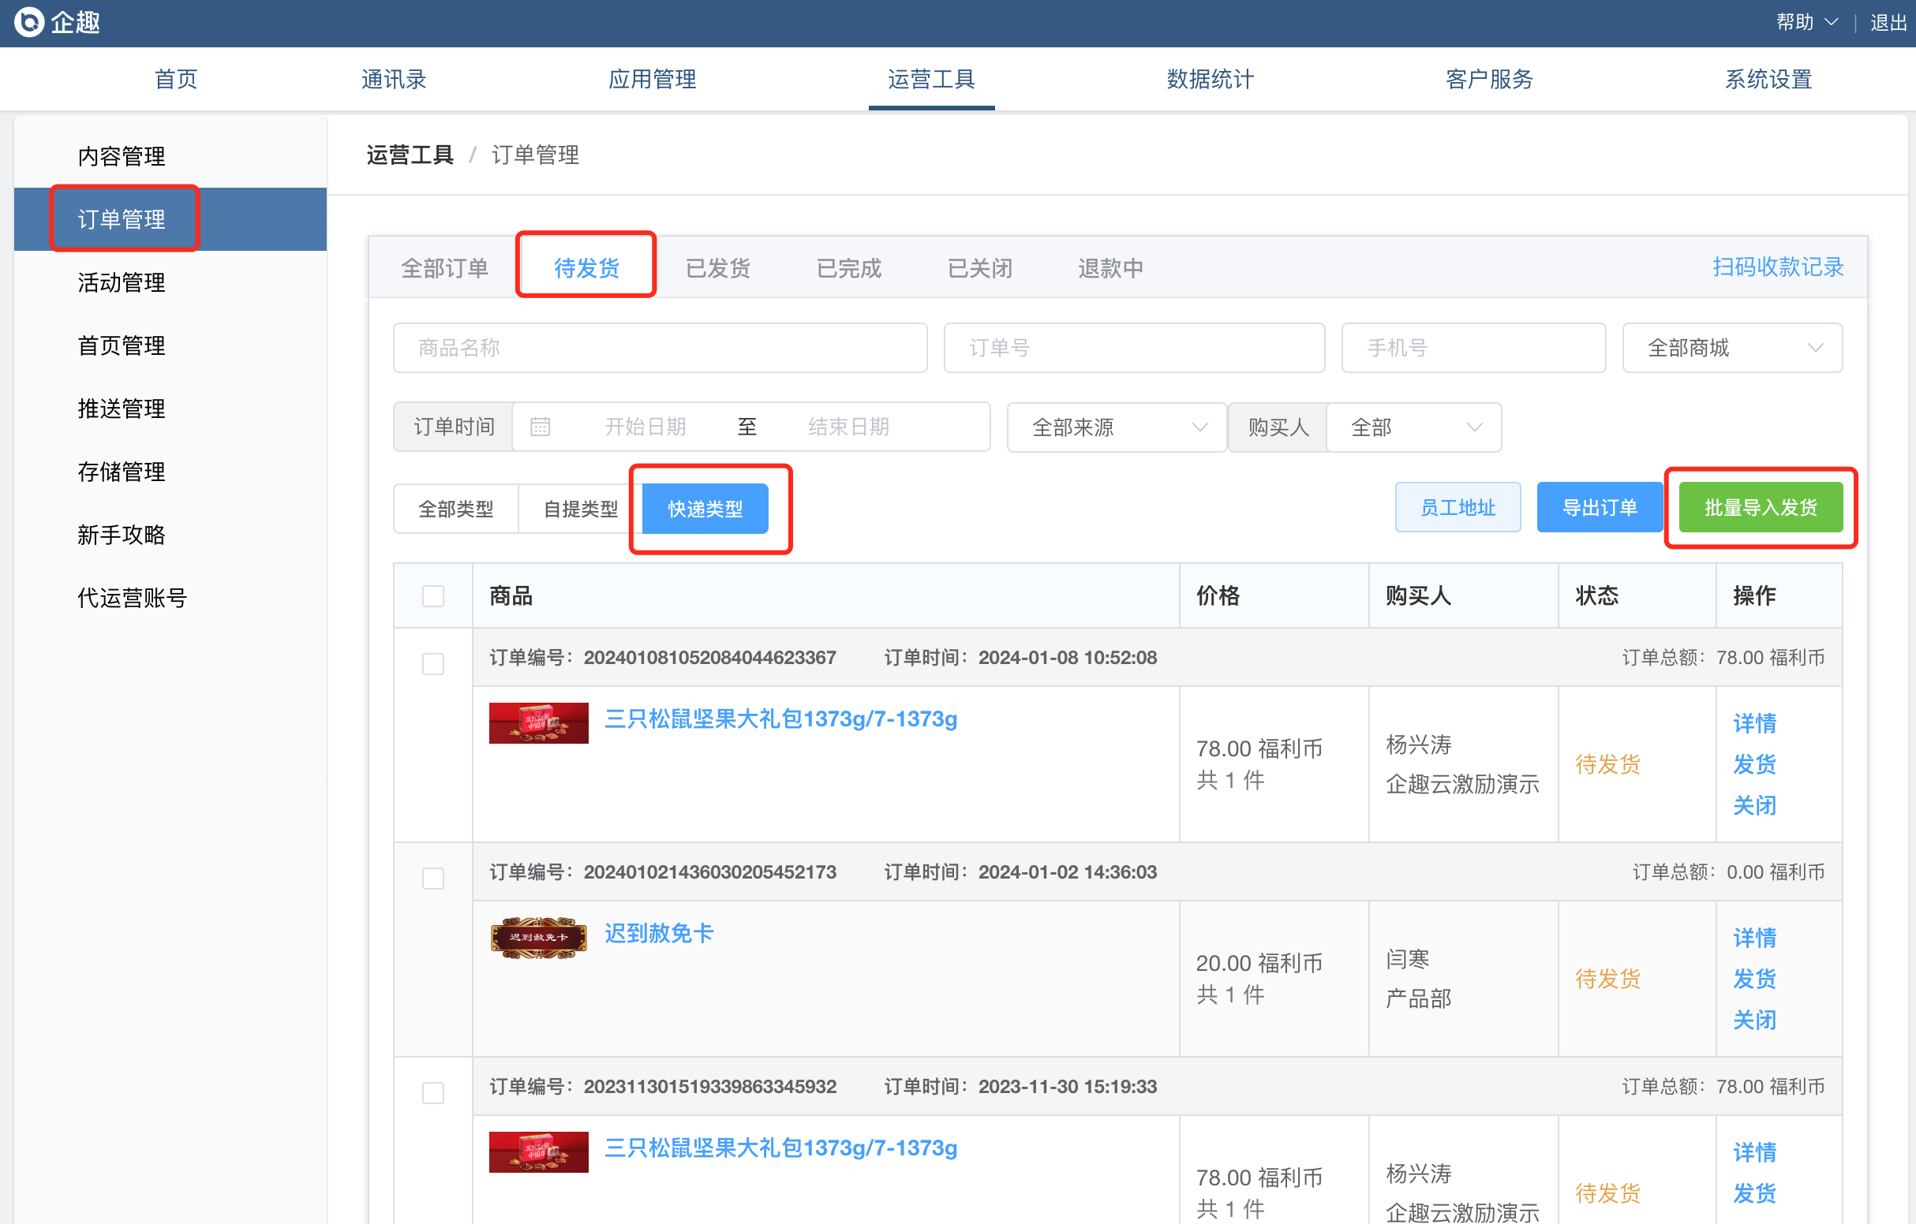Expand the 全部来源 source dropdown
The image size is (1916, 1224).
pos(1117,427)
